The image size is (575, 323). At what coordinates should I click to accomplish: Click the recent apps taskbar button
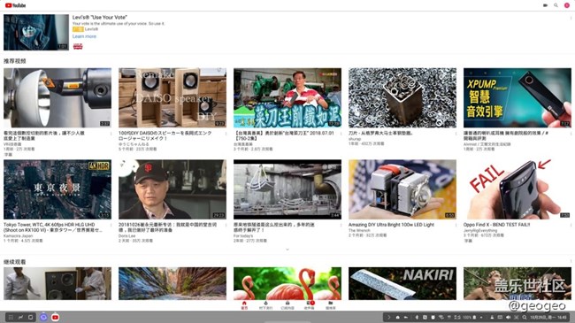(x=20, y=317)
